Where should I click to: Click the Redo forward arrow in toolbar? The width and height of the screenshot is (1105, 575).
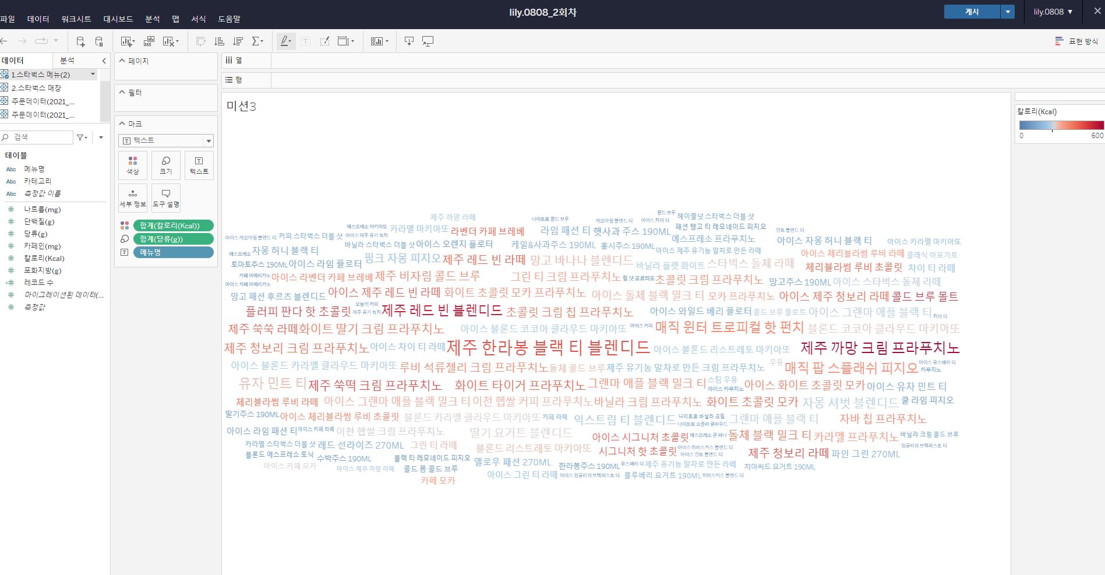[23, 41]
